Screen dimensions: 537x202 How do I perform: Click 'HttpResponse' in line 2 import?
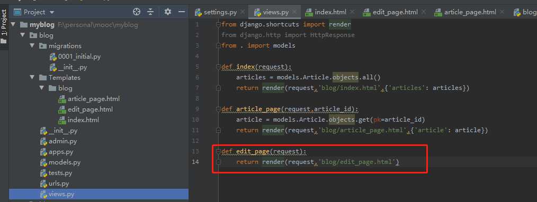pyautogui.click(x=333, y=35)
